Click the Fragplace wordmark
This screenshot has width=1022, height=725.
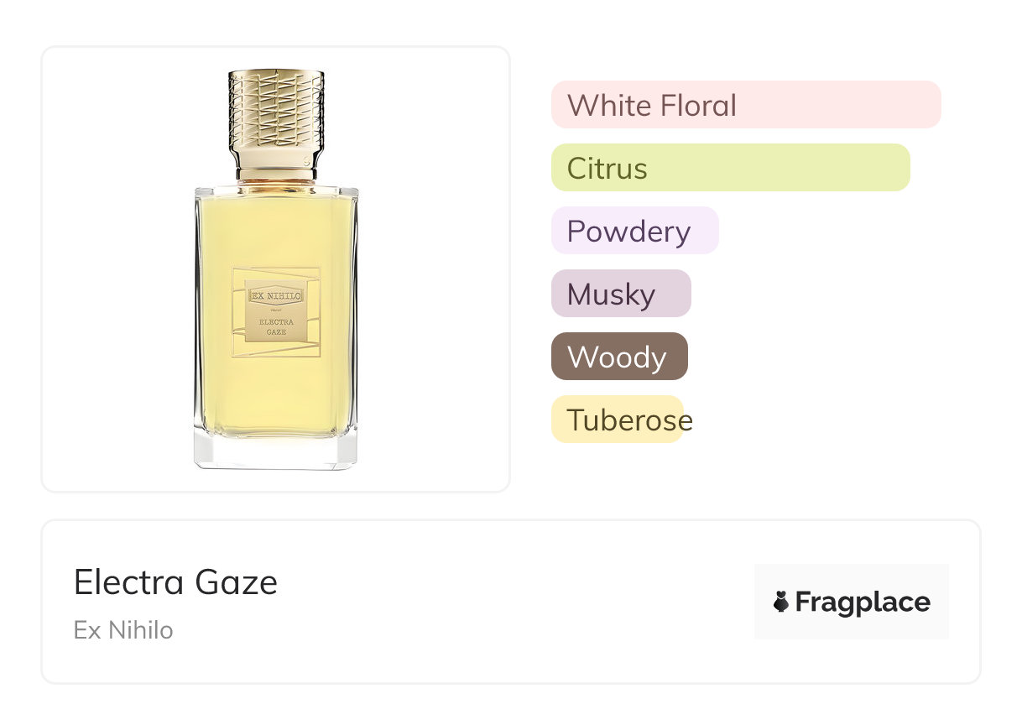[863, 602]
